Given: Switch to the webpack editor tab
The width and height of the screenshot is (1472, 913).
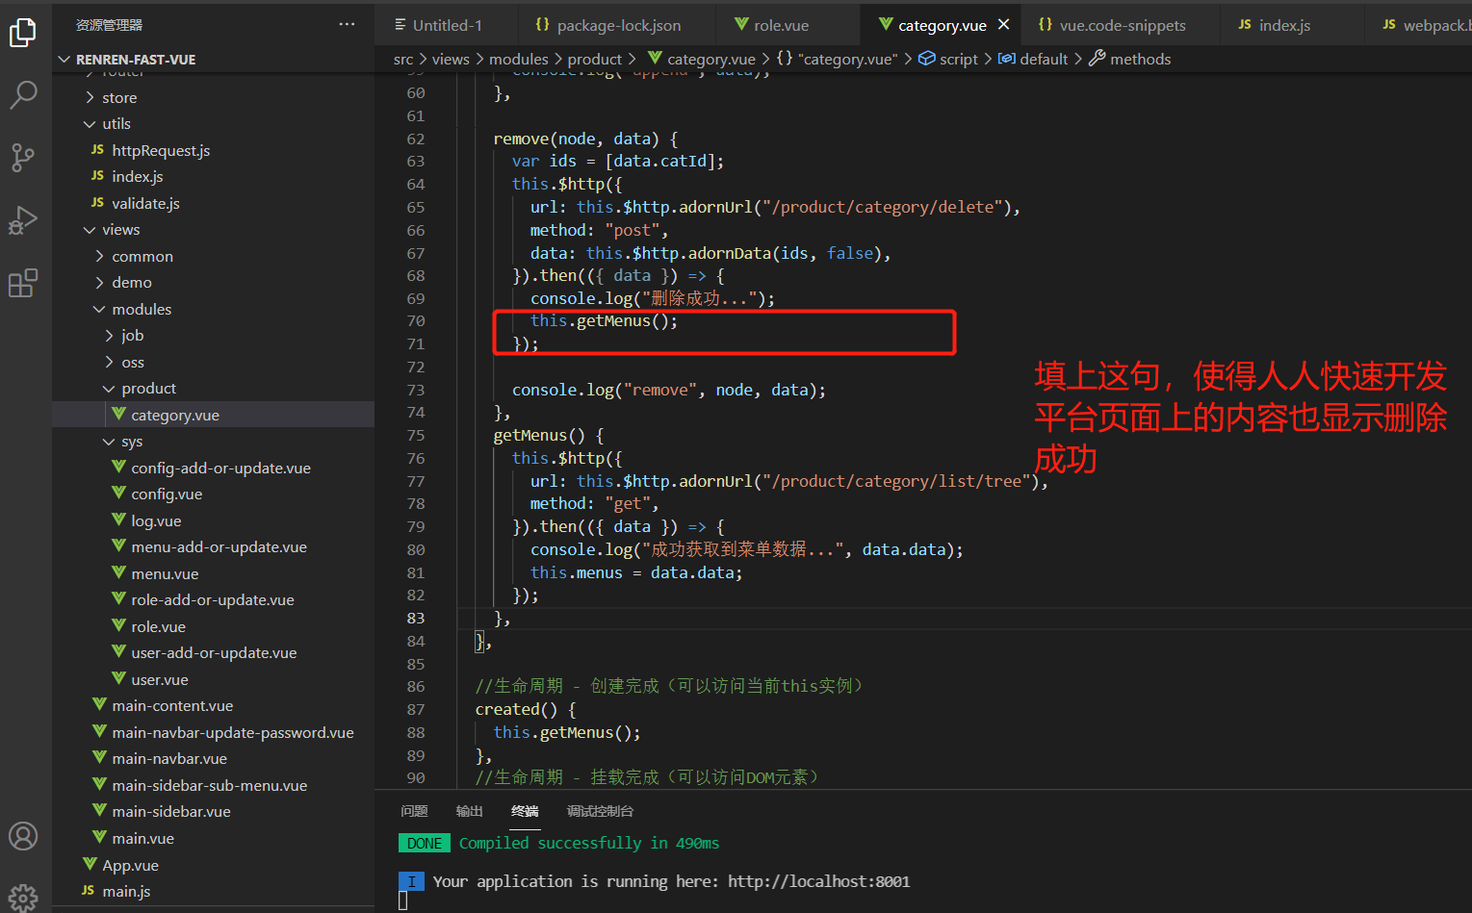Looking at the screenshot, I should (x=1425, y=25).
